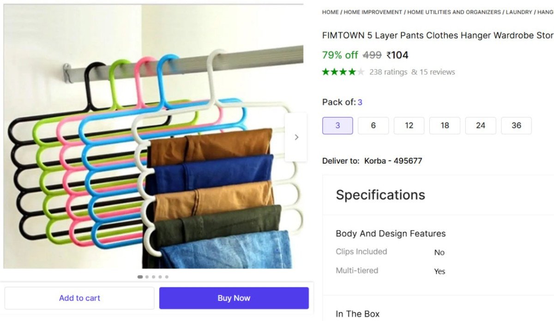
Task: View the 238 ratings
Action: (388, 72)
